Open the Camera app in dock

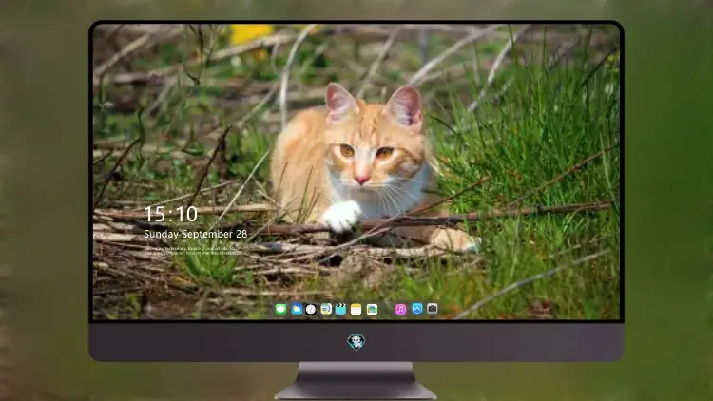tap(433, 309)
